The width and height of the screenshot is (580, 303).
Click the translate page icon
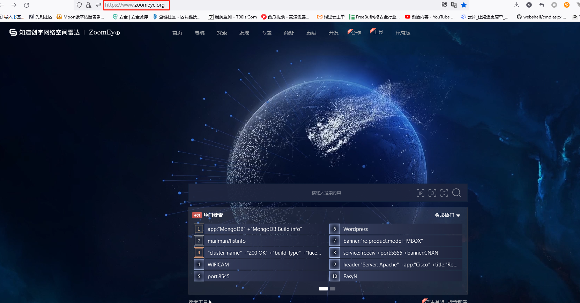[454, 5]
